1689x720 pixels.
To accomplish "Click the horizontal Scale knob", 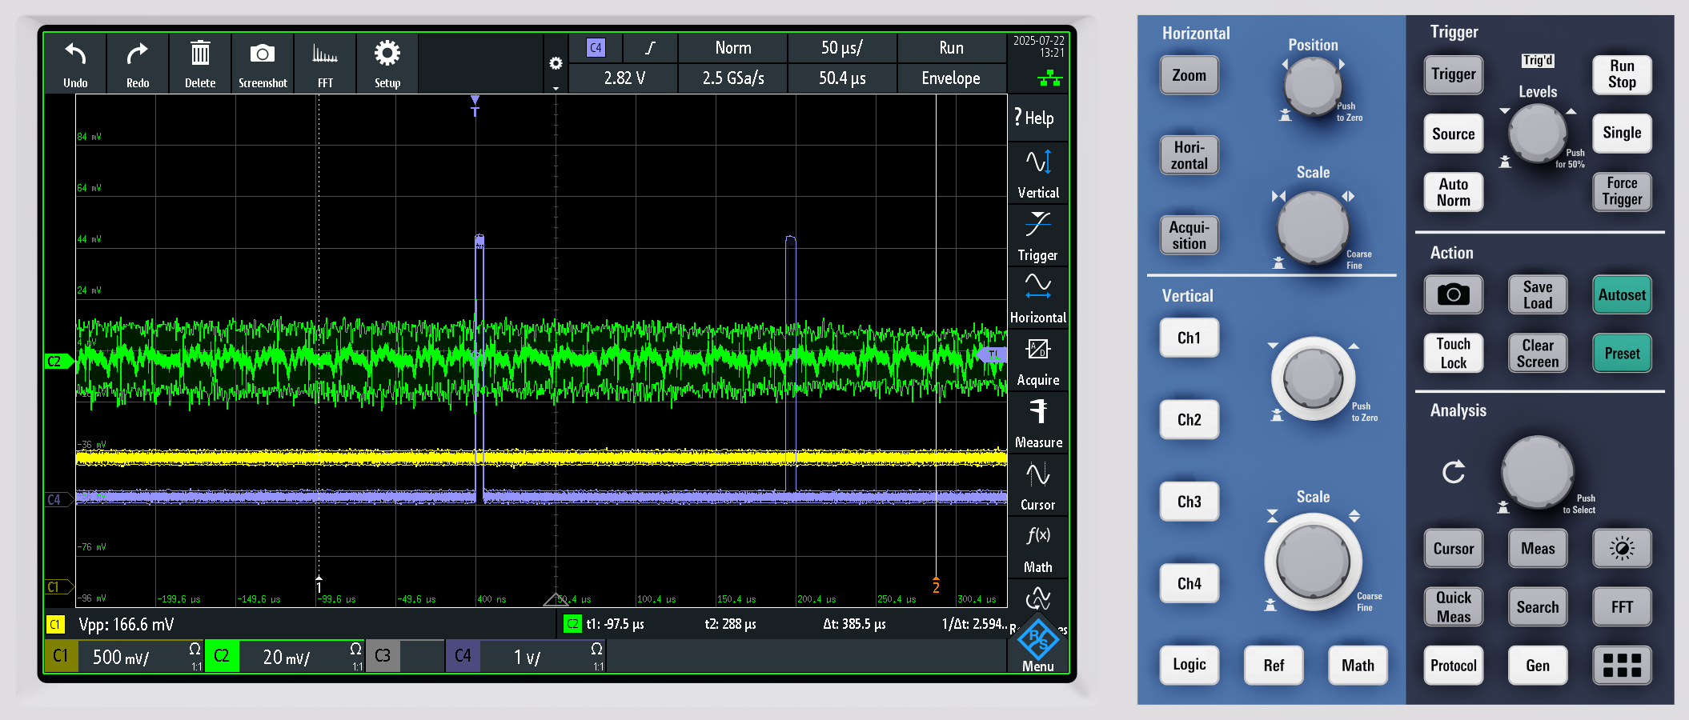I will (1313, 228).
